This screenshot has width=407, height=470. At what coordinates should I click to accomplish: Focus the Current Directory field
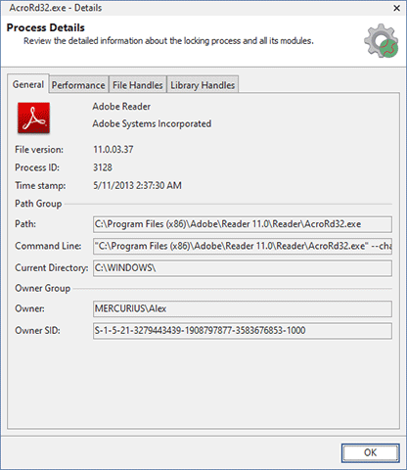243,268
